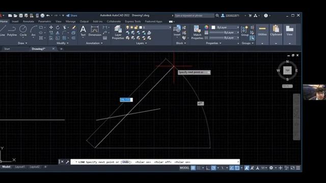Toggle object snap tracking in status bar

232,168
